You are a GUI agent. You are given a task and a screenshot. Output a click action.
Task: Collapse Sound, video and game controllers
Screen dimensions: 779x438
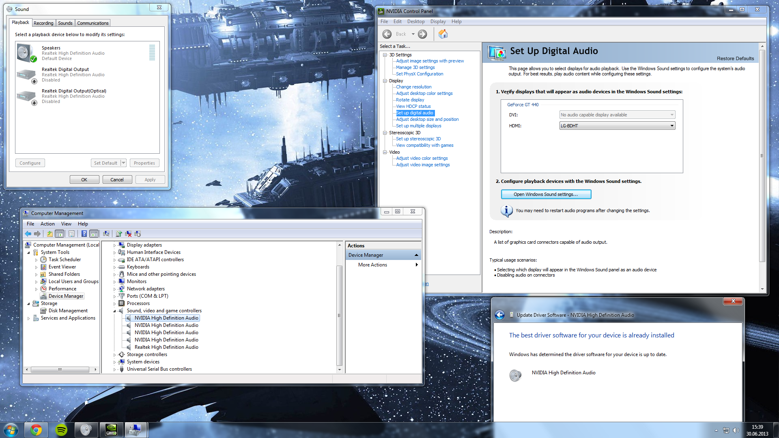[x=115, y=311]
